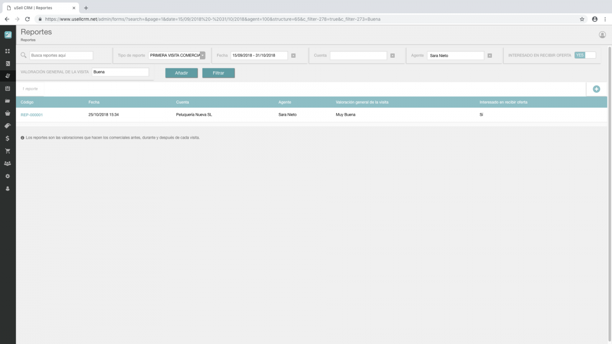The image size is (612, 344).
Task: Click the users group icon in sidebar
Action: 7,164
